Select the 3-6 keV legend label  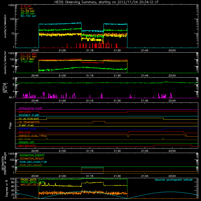[26, 6]
